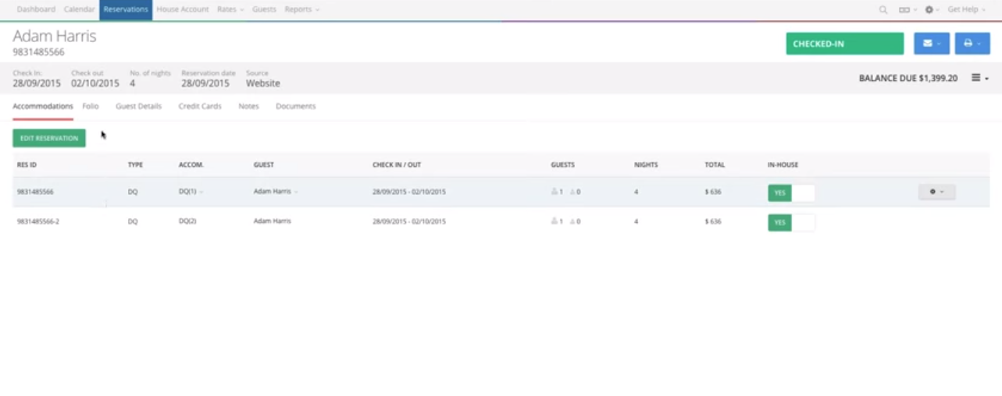The height and width of the screenshot is (396, 1002).
Task: Open the print button dropdown
Action: coord(972,44)
